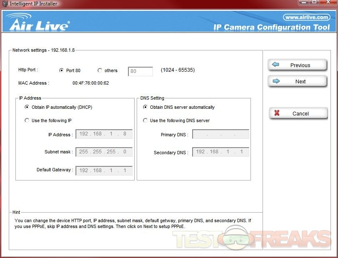
Task: Select the 'others' HTTP port option
Action: click(x=100, y=70)
